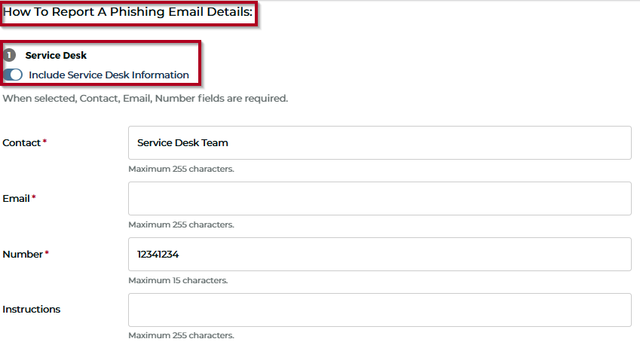This screenshot has width=640, height=342.
Task: Click the red asterisk beside Number
Action: point(47,253)
